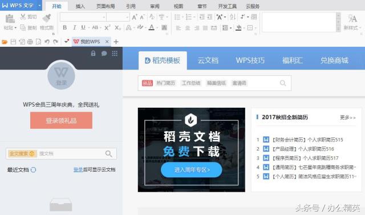Click the save icon in quick access bar
Viewport: 365px width, 215px height.
click(13, 42)
